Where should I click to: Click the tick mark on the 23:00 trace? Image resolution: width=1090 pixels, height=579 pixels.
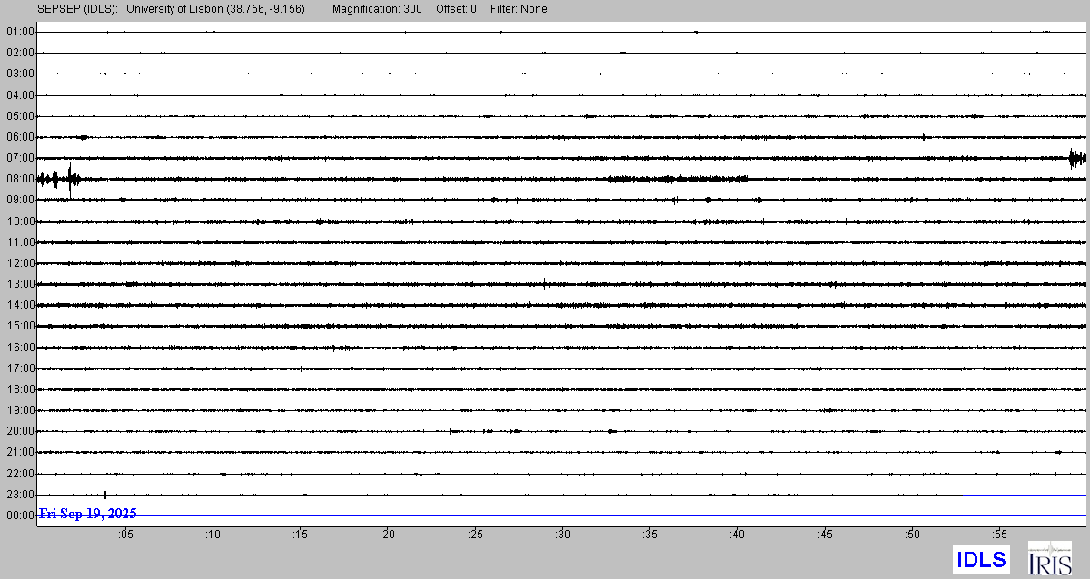(105, 495)
